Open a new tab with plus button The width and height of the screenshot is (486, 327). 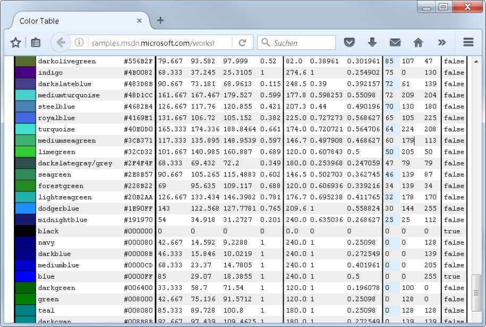160,21
